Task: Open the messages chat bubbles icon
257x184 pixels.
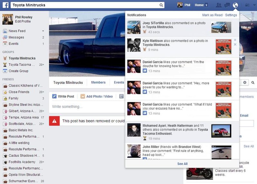Action: 227,5
